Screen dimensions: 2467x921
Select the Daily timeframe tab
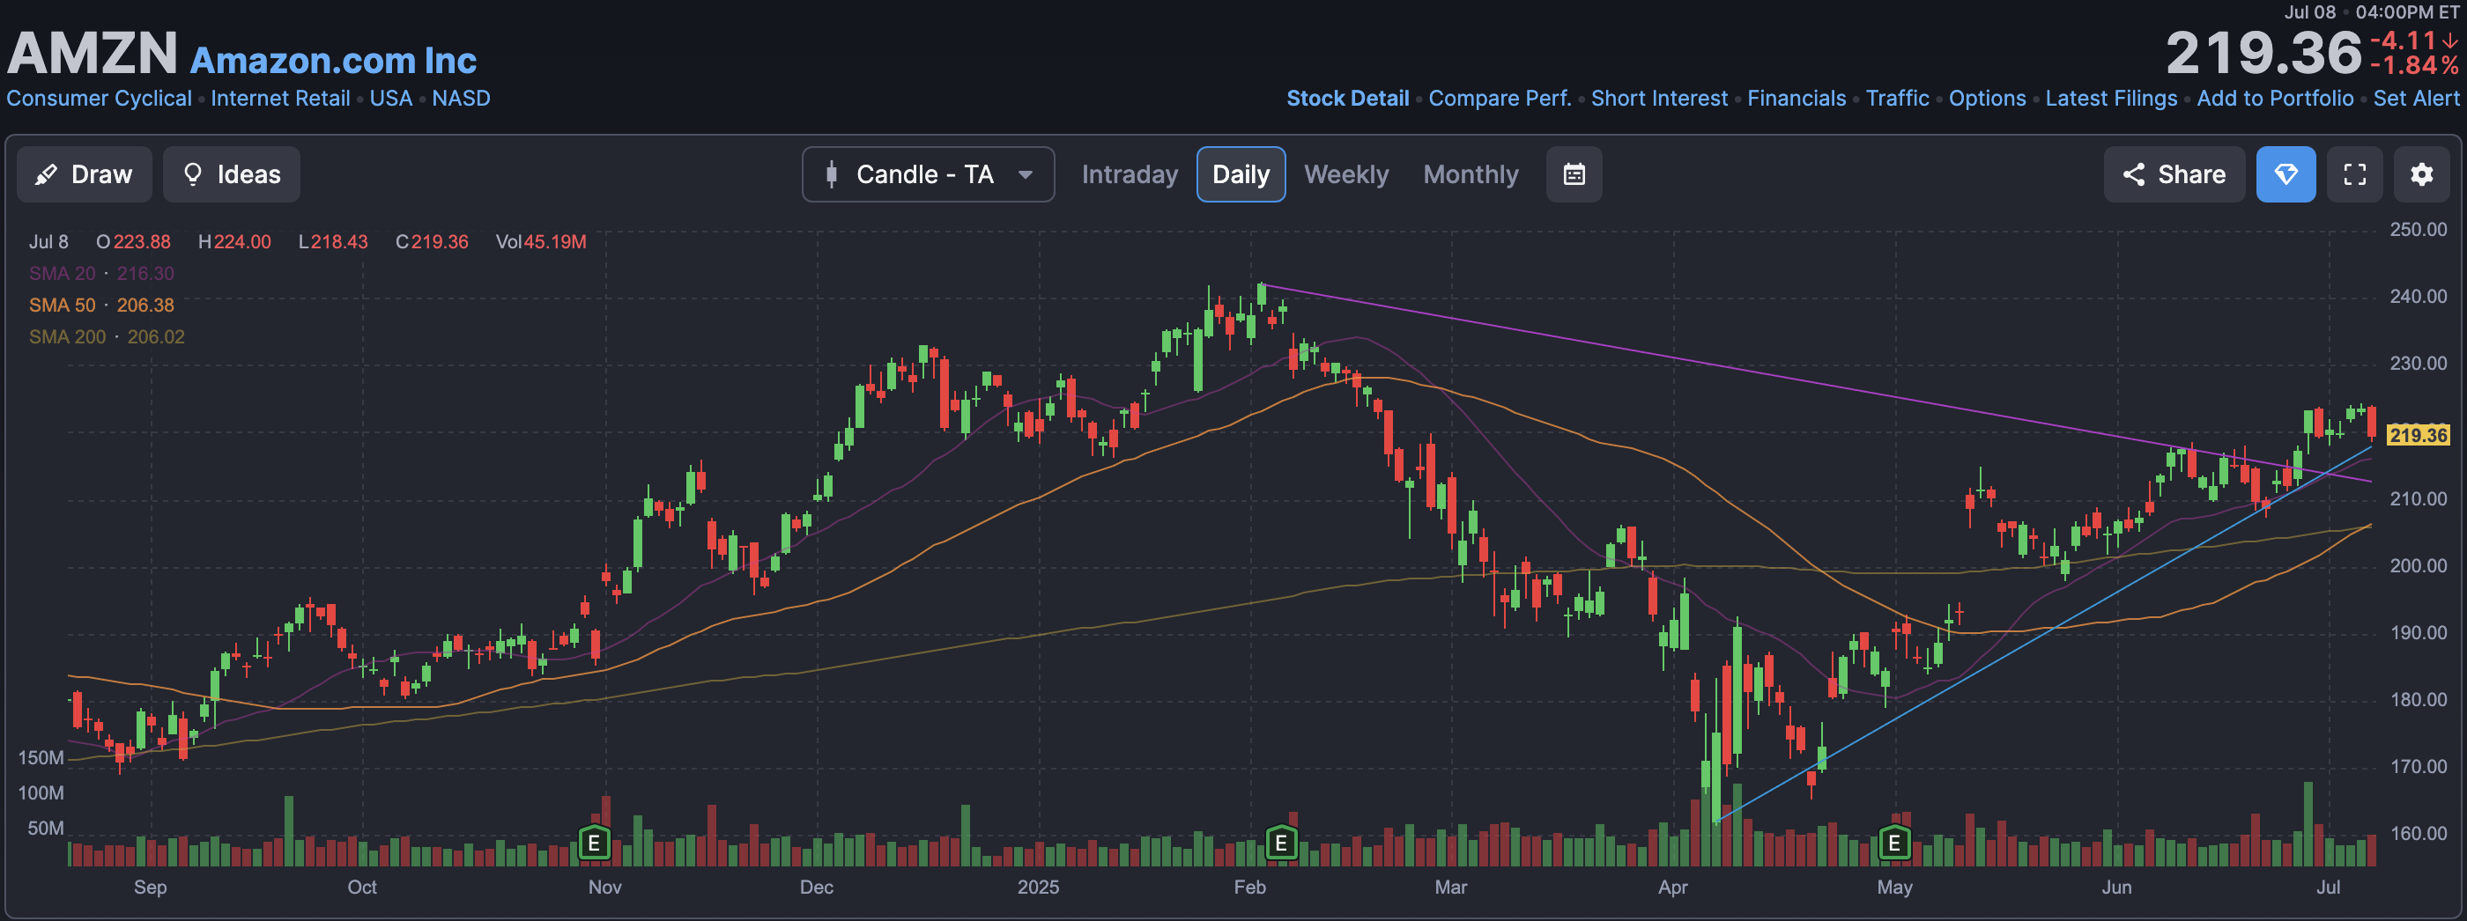point(1241,174)
